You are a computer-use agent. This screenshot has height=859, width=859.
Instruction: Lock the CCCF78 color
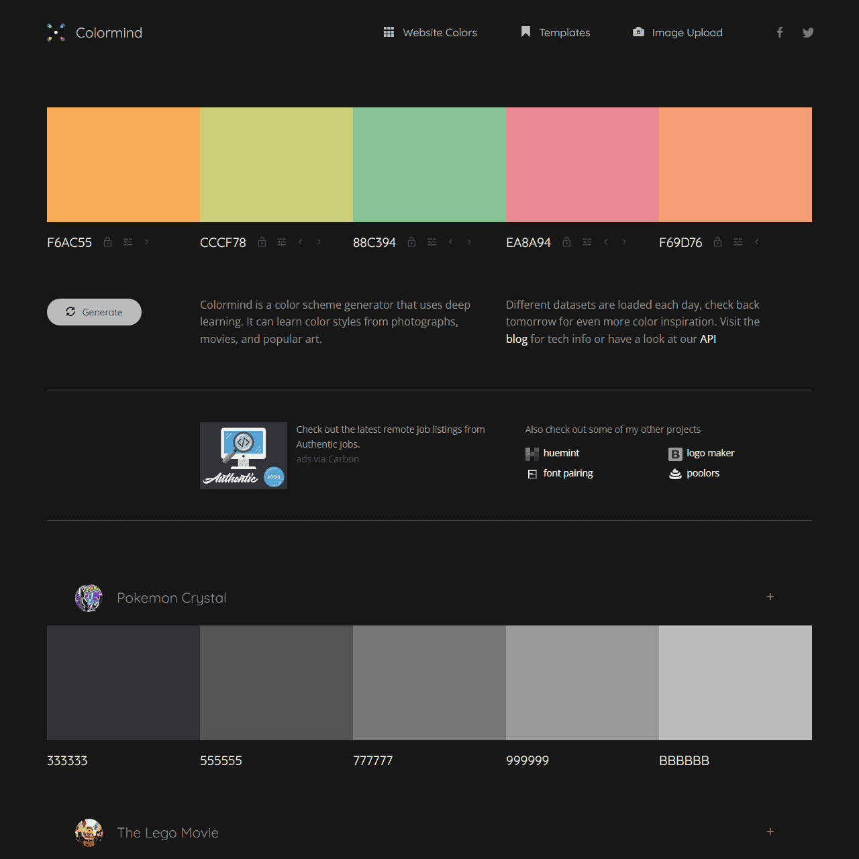(x=262, y=242)
